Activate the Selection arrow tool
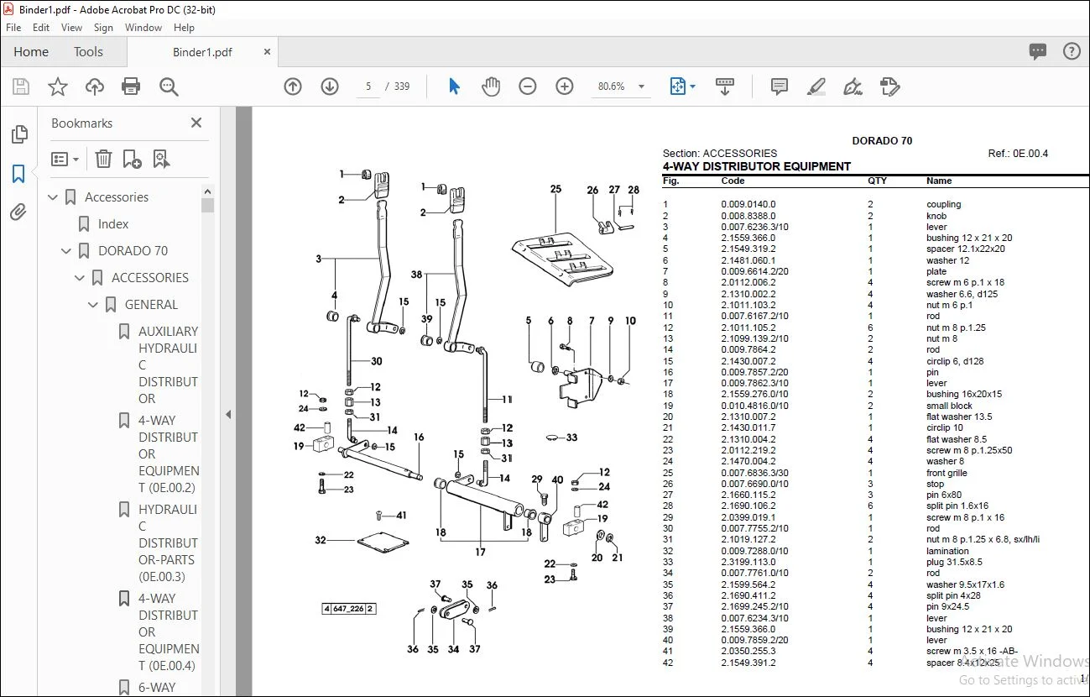Viewport: 1090px width, 697px height. coord(454,86)
